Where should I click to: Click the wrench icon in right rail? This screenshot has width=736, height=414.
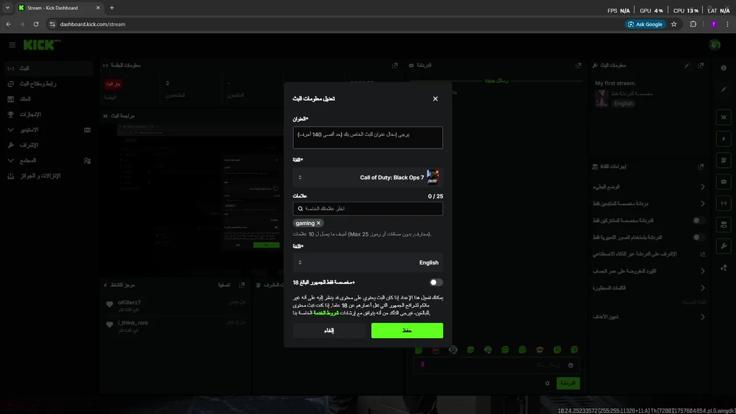tap(723, 246)
